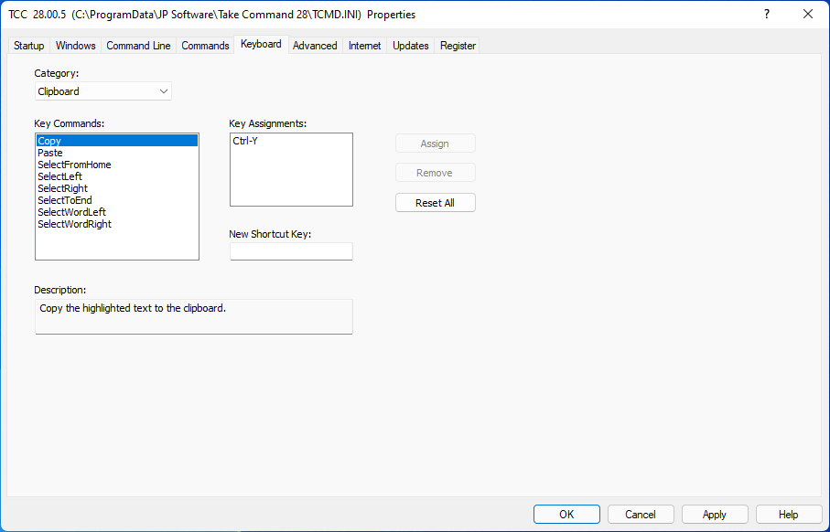Open the Windows tab

pos(76,46)
